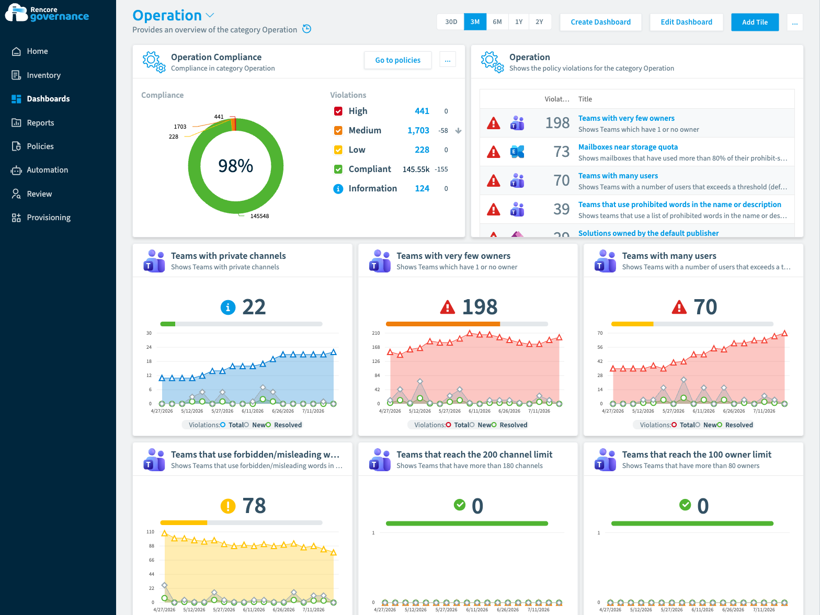Screen dimensions: 820x615
Task: Select the 6M time range
Action: coord(497,22)
